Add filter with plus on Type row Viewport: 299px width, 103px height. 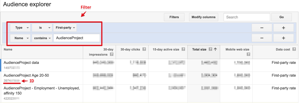283,28
